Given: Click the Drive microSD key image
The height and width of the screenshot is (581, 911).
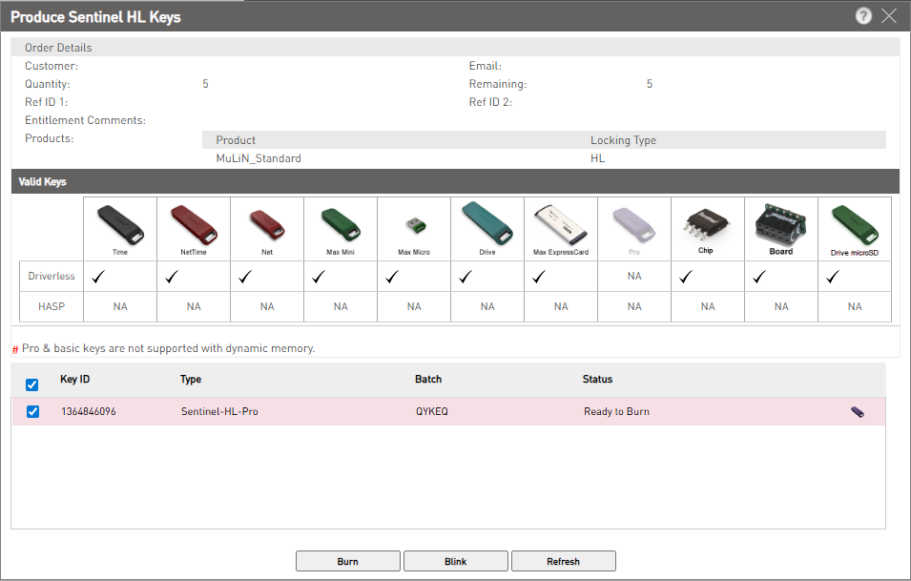Looking at the screenshot, I should point(854,225).
